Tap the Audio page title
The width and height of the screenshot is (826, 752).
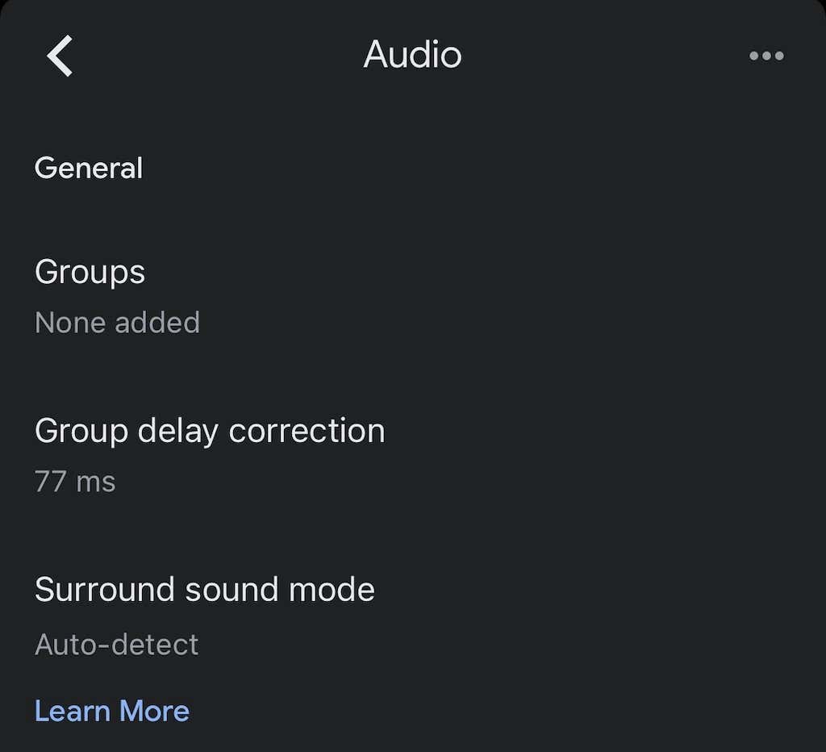coord(412,55)
